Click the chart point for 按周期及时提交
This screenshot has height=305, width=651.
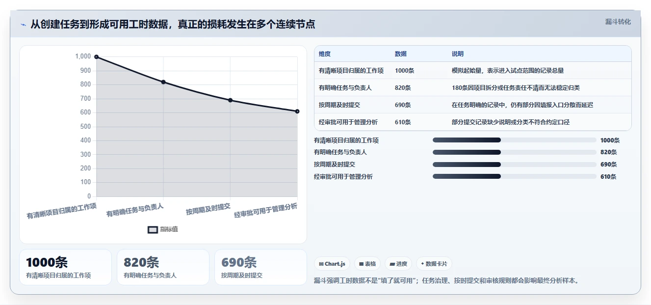tap(230, 100)
